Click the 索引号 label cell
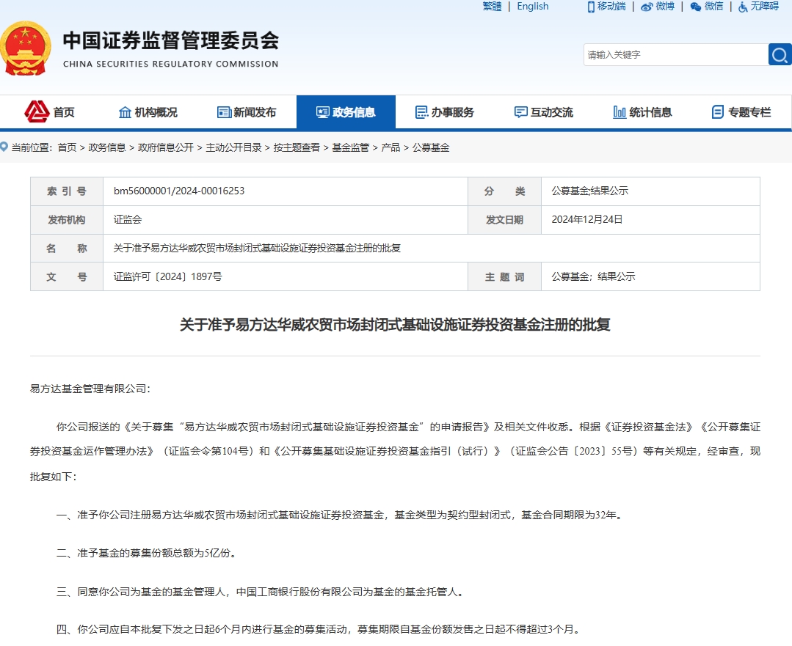 point(67,191)
